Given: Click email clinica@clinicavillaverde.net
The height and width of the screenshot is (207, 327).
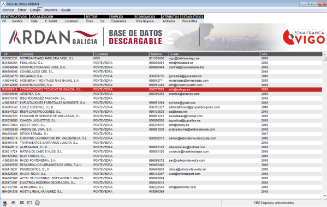Looking at the screenshot, I should click(188, 169).
